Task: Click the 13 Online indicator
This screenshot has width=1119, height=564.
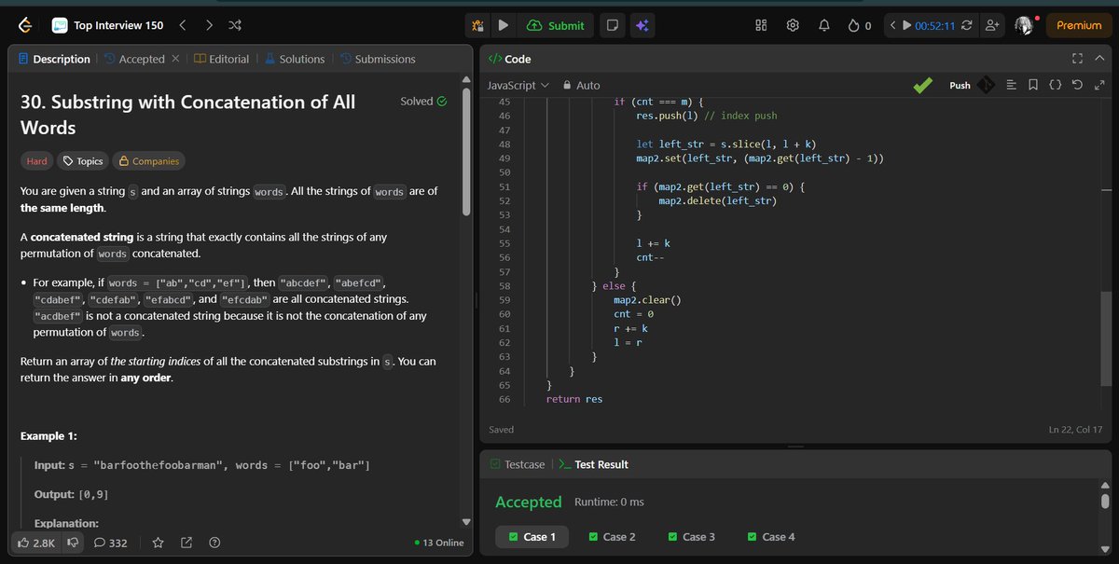Action: point(439,543)
